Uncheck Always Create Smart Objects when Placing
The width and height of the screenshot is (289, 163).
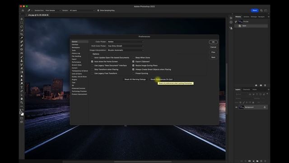[133, 69]
